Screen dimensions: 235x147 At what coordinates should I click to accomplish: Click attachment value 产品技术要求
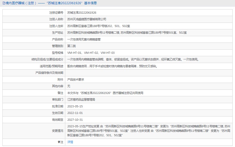tap(76, 80)
